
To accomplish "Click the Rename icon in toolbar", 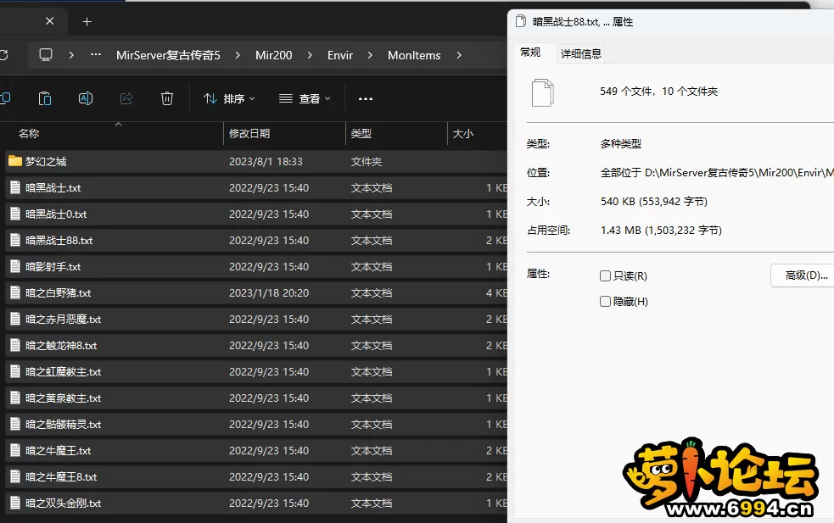I will (x=86, y=98).
